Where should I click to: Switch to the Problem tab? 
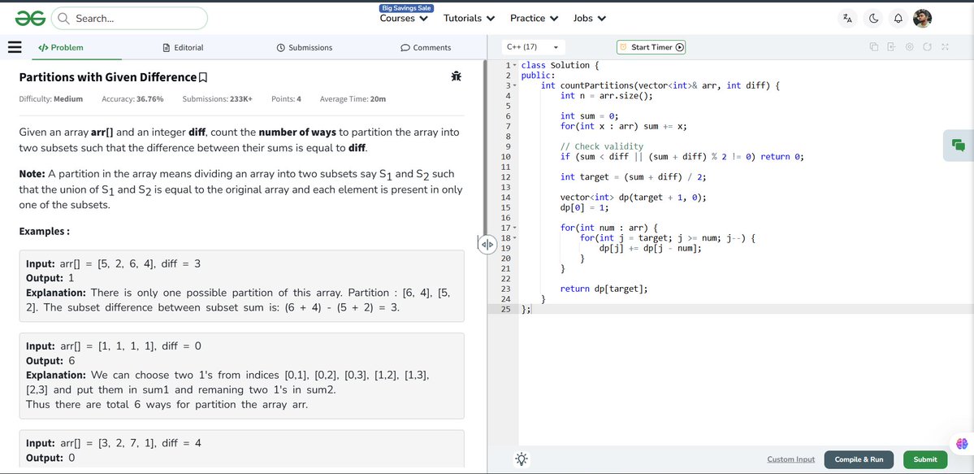tap(60, 47)
